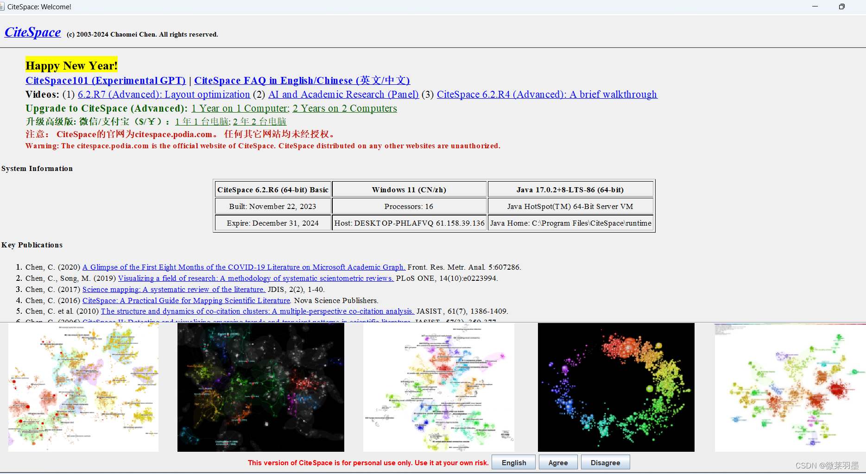Open CiteSpace 6.2.R4 brief walkthrough link
Image resolution: width=866 pixels, height=474 pixels.
547,95
